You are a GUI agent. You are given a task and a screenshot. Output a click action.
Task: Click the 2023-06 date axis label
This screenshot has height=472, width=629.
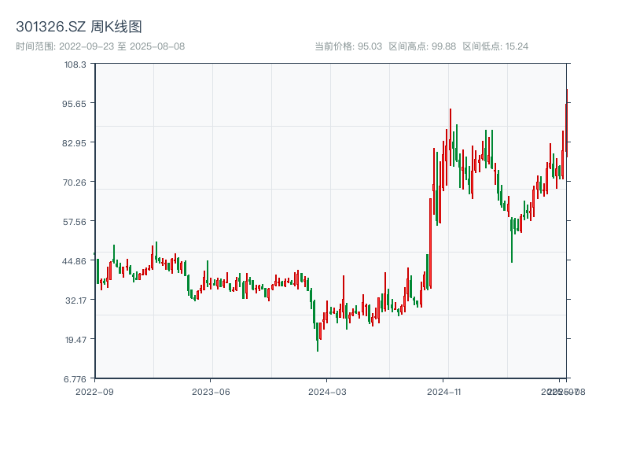[212, 391]
